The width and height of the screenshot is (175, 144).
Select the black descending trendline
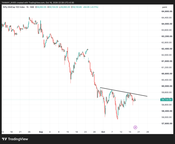124,92
